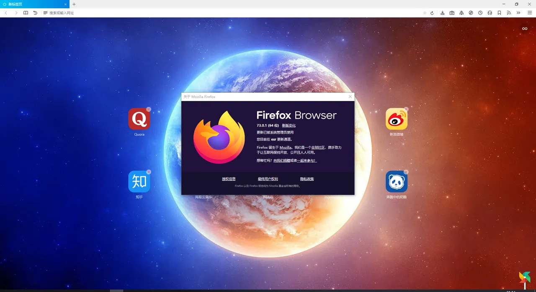This screenshot has height=292, width=536.
Task: Remove the 新浪微博 tile with its x badge
Action: click(406, 109)
